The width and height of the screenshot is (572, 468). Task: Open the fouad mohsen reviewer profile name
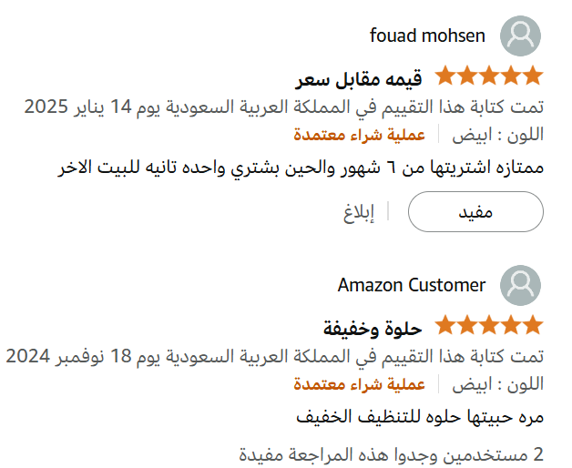click(x=427, y=36)
